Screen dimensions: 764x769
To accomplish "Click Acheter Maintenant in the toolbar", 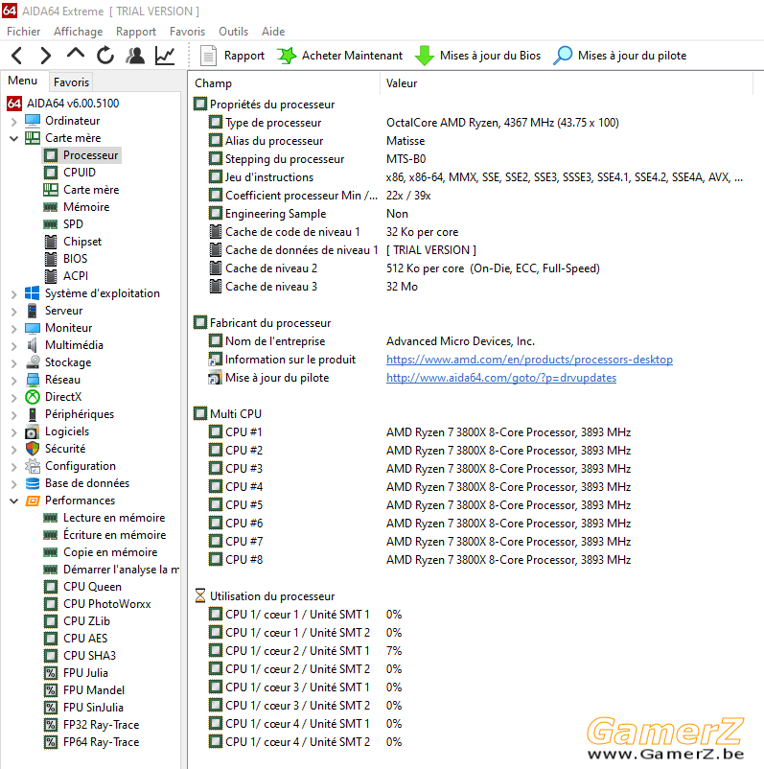I will coord(340,56).
